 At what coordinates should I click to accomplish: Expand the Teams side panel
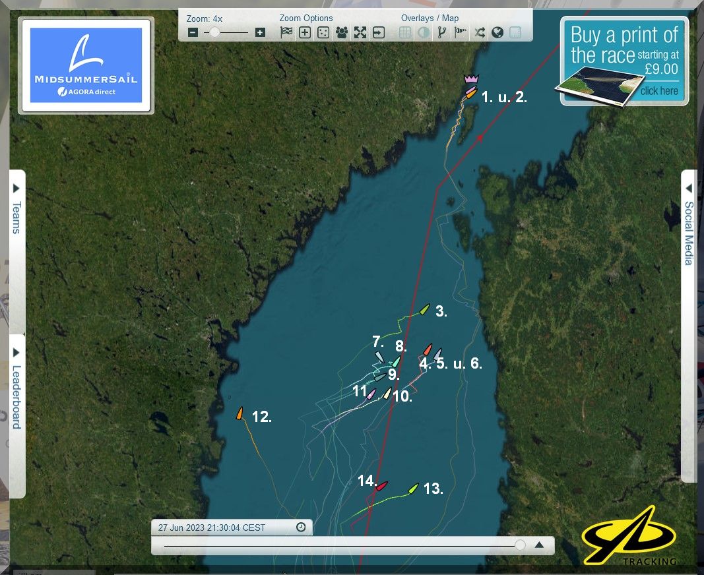click(17, 211)
